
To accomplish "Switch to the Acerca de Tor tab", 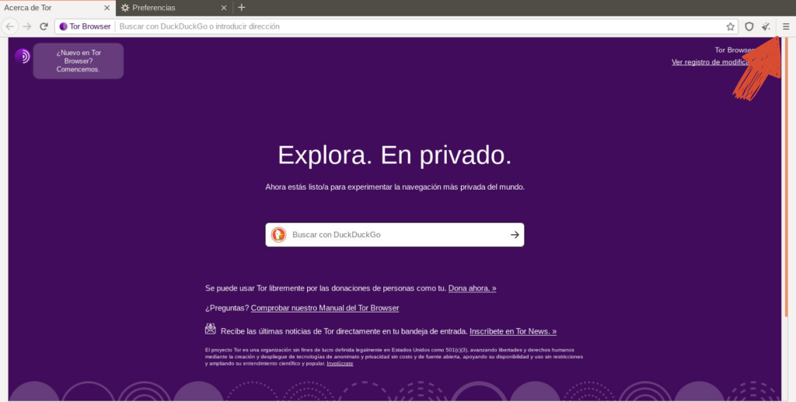I will click(x=58, y=8).
